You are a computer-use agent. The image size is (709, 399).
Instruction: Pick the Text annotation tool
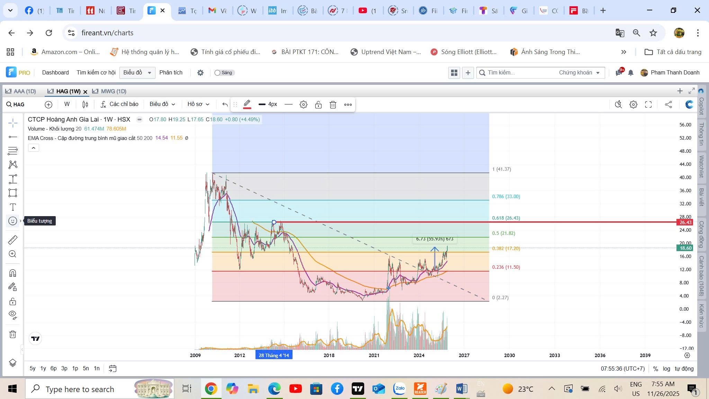[x=13, y=207]
